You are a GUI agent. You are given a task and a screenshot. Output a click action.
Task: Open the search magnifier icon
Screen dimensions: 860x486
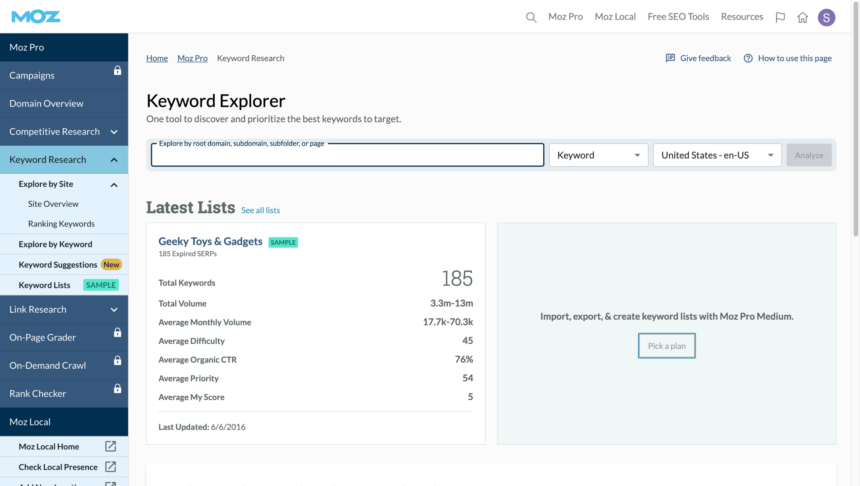(531, 17)
